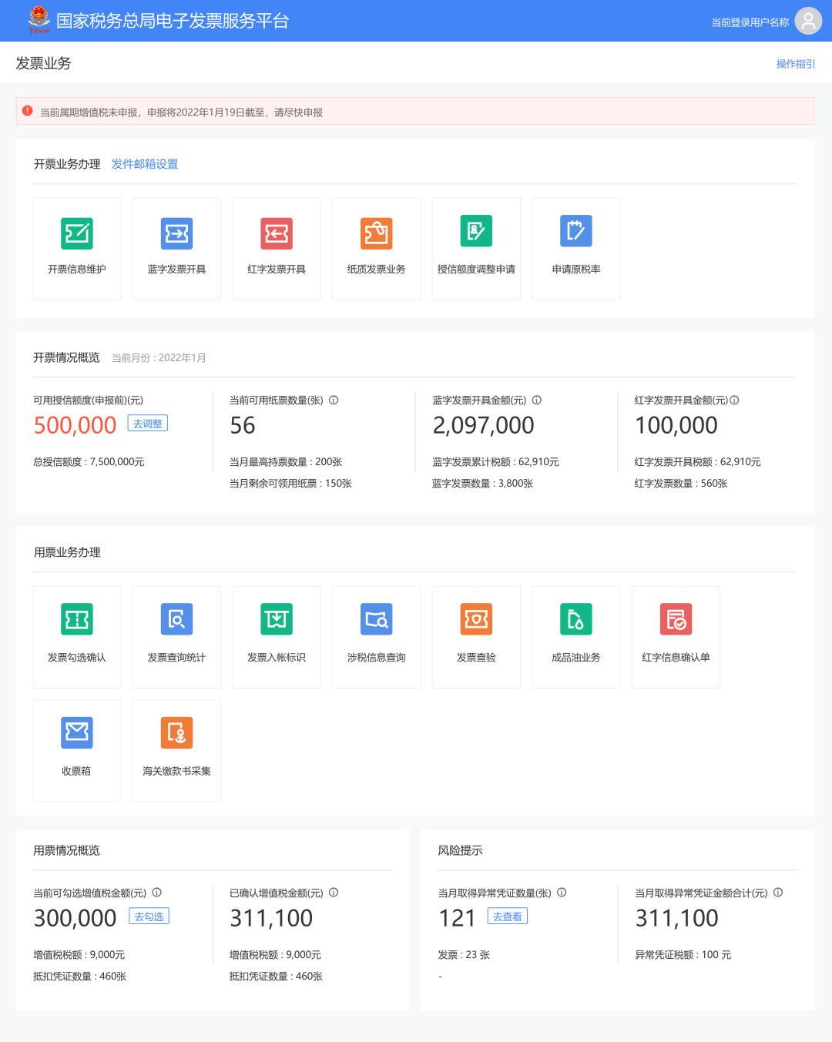This screenshot has height=1042, width=832.
Task: Click the tax bureau emblem logo
Action: point(39,20)
